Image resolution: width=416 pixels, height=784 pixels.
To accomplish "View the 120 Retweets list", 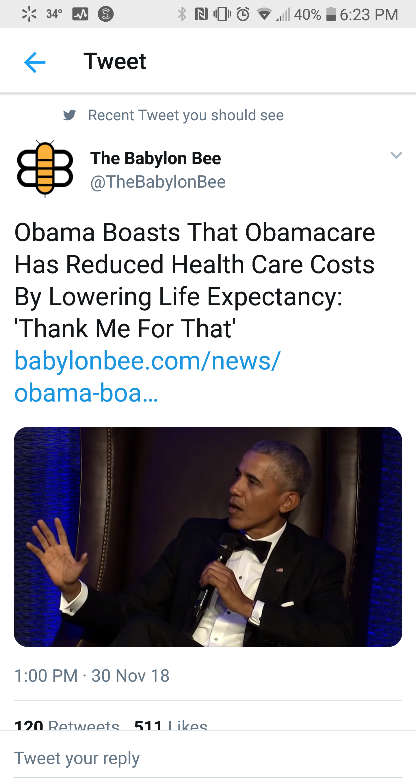I will [67, 726].
